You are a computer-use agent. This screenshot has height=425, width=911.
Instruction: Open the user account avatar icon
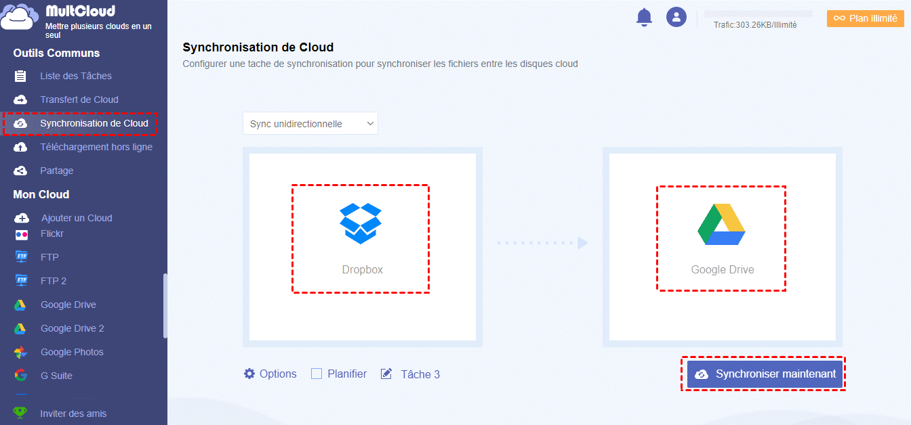[x=676, y=17]
